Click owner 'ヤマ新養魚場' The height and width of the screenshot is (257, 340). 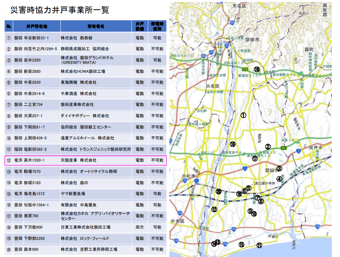[x=73, y=194]
